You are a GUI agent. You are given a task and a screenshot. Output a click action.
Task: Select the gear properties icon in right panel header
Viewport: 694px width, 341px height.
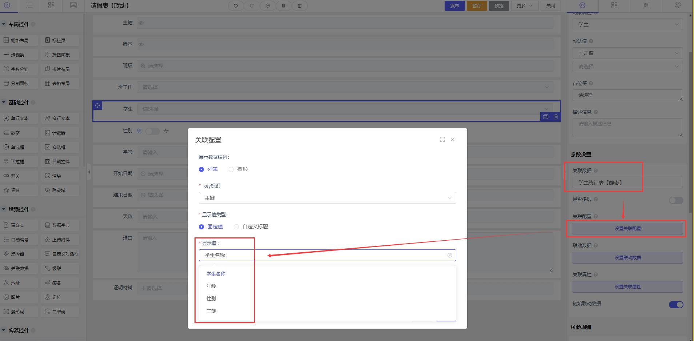coord(582,5)
